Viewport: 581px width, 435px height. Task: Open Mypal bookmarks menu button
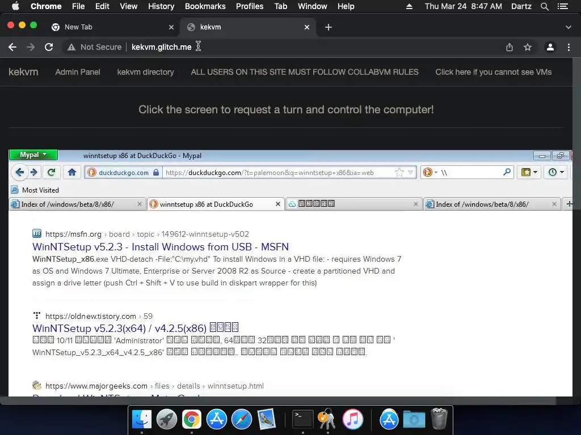(529, 172)
